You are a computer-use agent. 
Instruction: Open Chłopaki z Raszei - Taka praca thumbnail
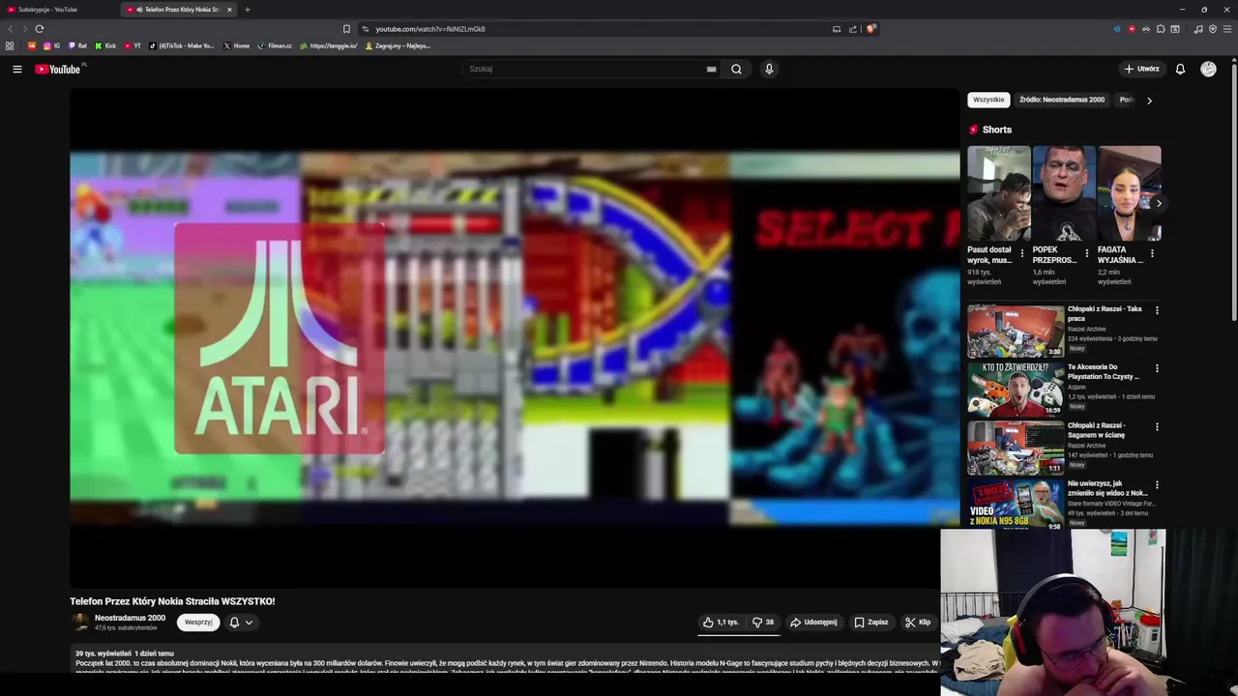pos(1016,332)
